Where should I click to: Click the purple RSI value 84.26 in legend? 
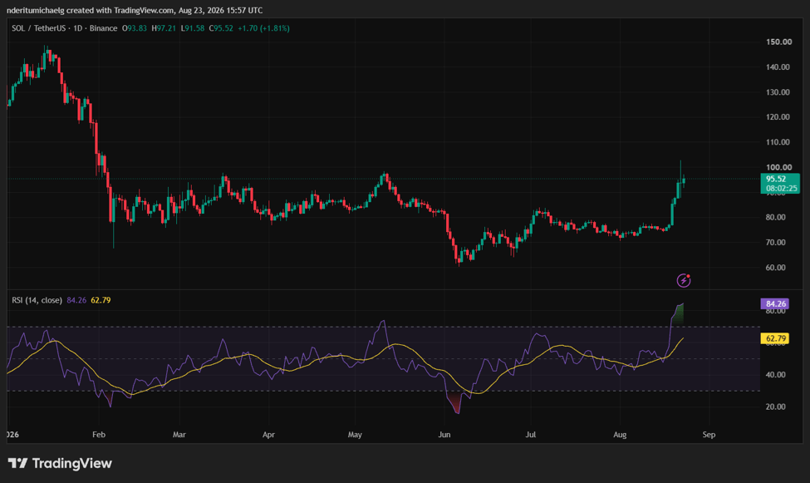pos(76,300)
